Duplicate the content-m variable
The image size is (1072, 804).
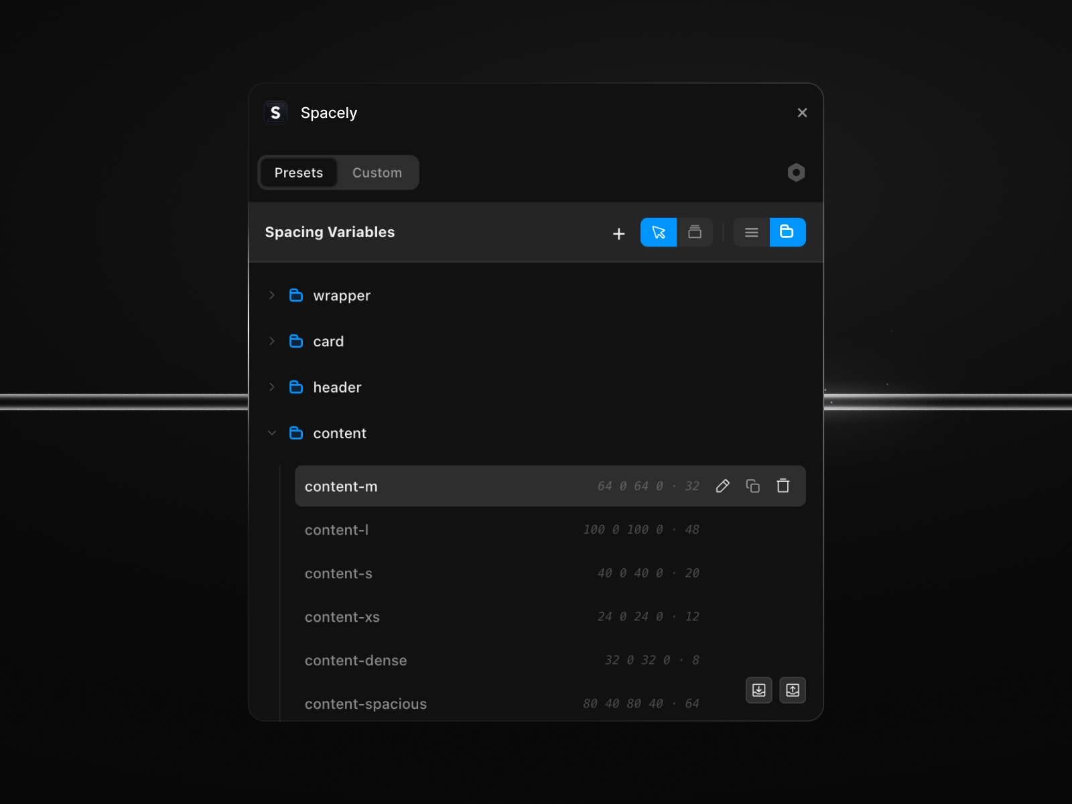752,486
